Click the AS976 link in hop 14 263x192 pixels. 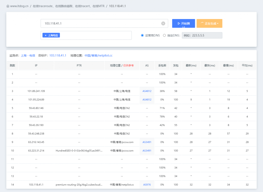pos(147,185)
